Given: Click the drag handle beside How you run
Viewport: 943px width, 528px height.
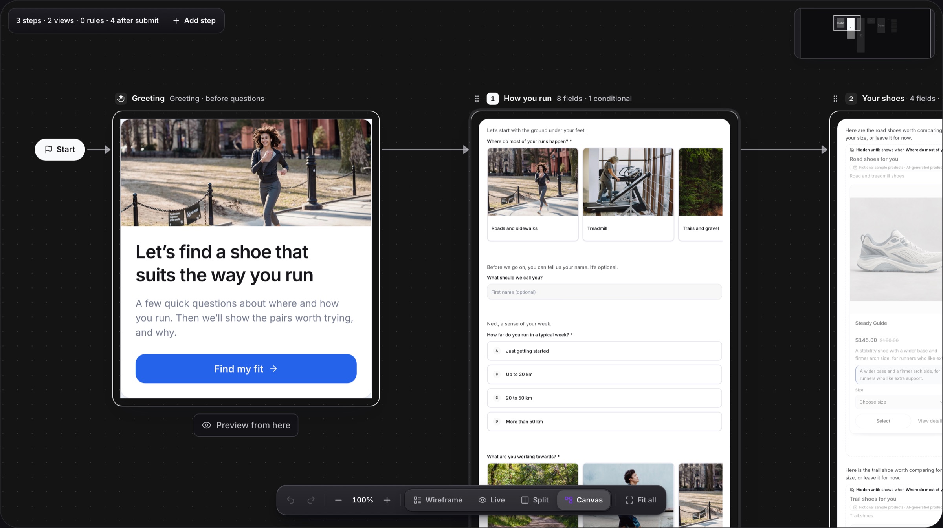Looking at the screenshot, I should coord(477,99).
